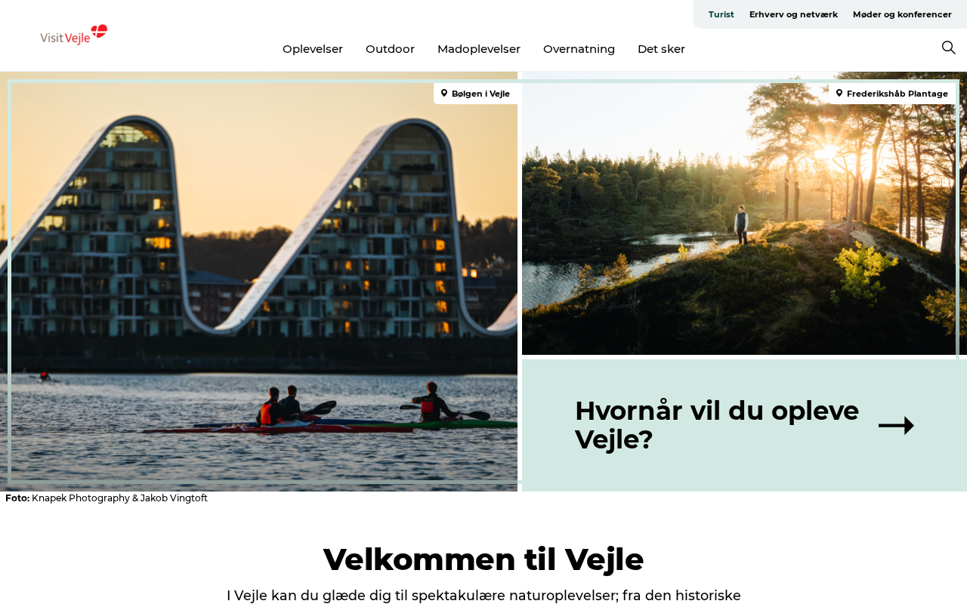Click the VisitVejle heart logo

click(x=74, y=35)
